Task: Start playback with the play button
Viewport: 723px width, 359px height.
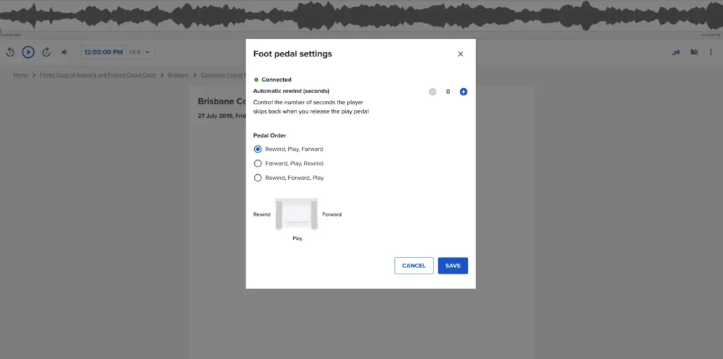Action: pyautogui.click(x=28, y=52)
